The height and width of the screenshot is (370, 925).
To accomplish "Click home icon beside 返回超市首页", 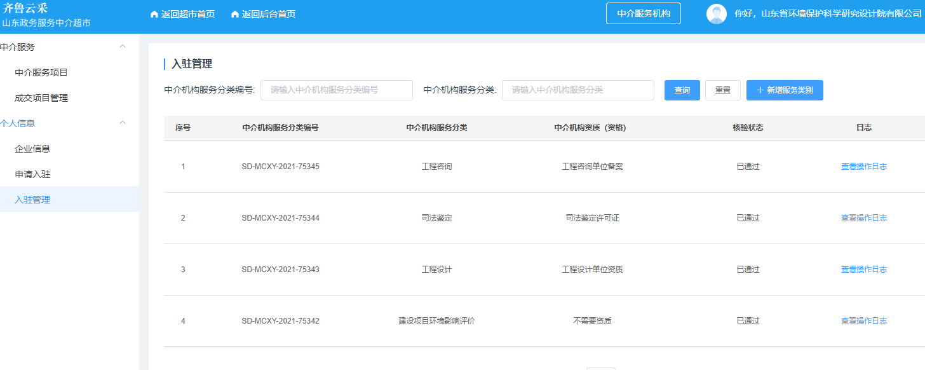I will (154, 14).
